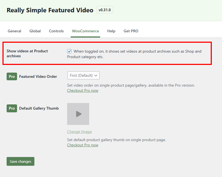The width and height of the screenshot is (222, 177).
Task: Open the Get PRO tab
Action: tap(131, 31)
